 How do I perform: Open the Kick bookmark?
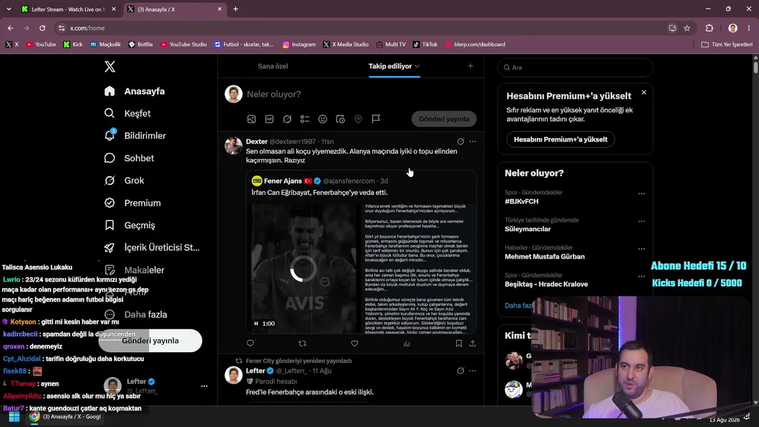[73, 44]
